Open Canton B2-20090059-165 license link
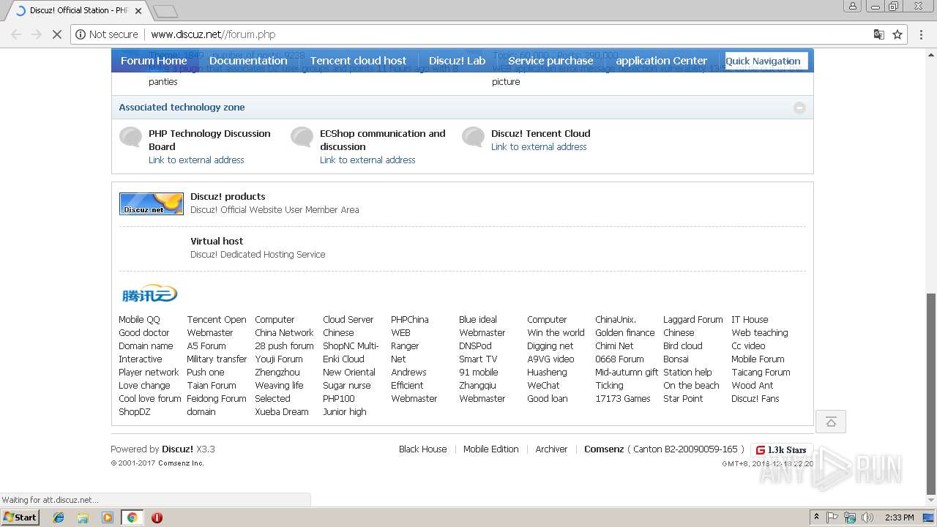 [685, 449]
